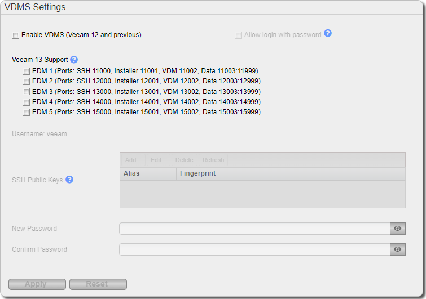The width and height of the screenshot is (426, 299).
Task: Toggle Allow login with password checkbox
Action: [x=238, y=35]
